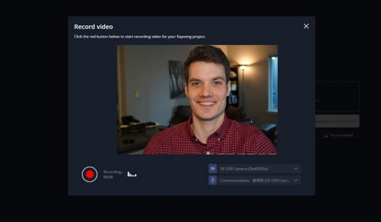The width and height of the screenshot is (381, 222).
Task: Click the Record video dialog title
Action: point(93,27)
